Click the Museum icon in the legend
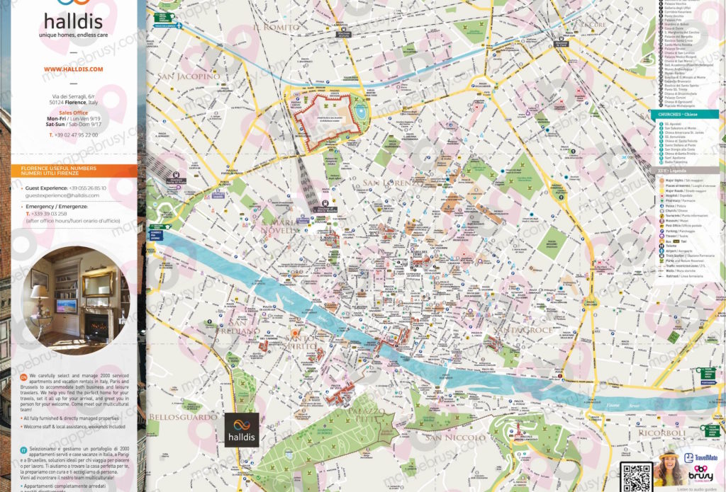The image size is (726, 492). coord(661,221)
